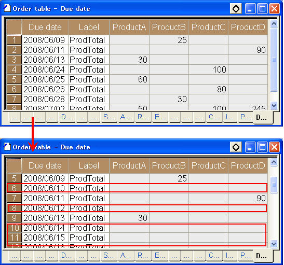Click date cell '2008/06/26' in upper table

(x=45, y=89)
